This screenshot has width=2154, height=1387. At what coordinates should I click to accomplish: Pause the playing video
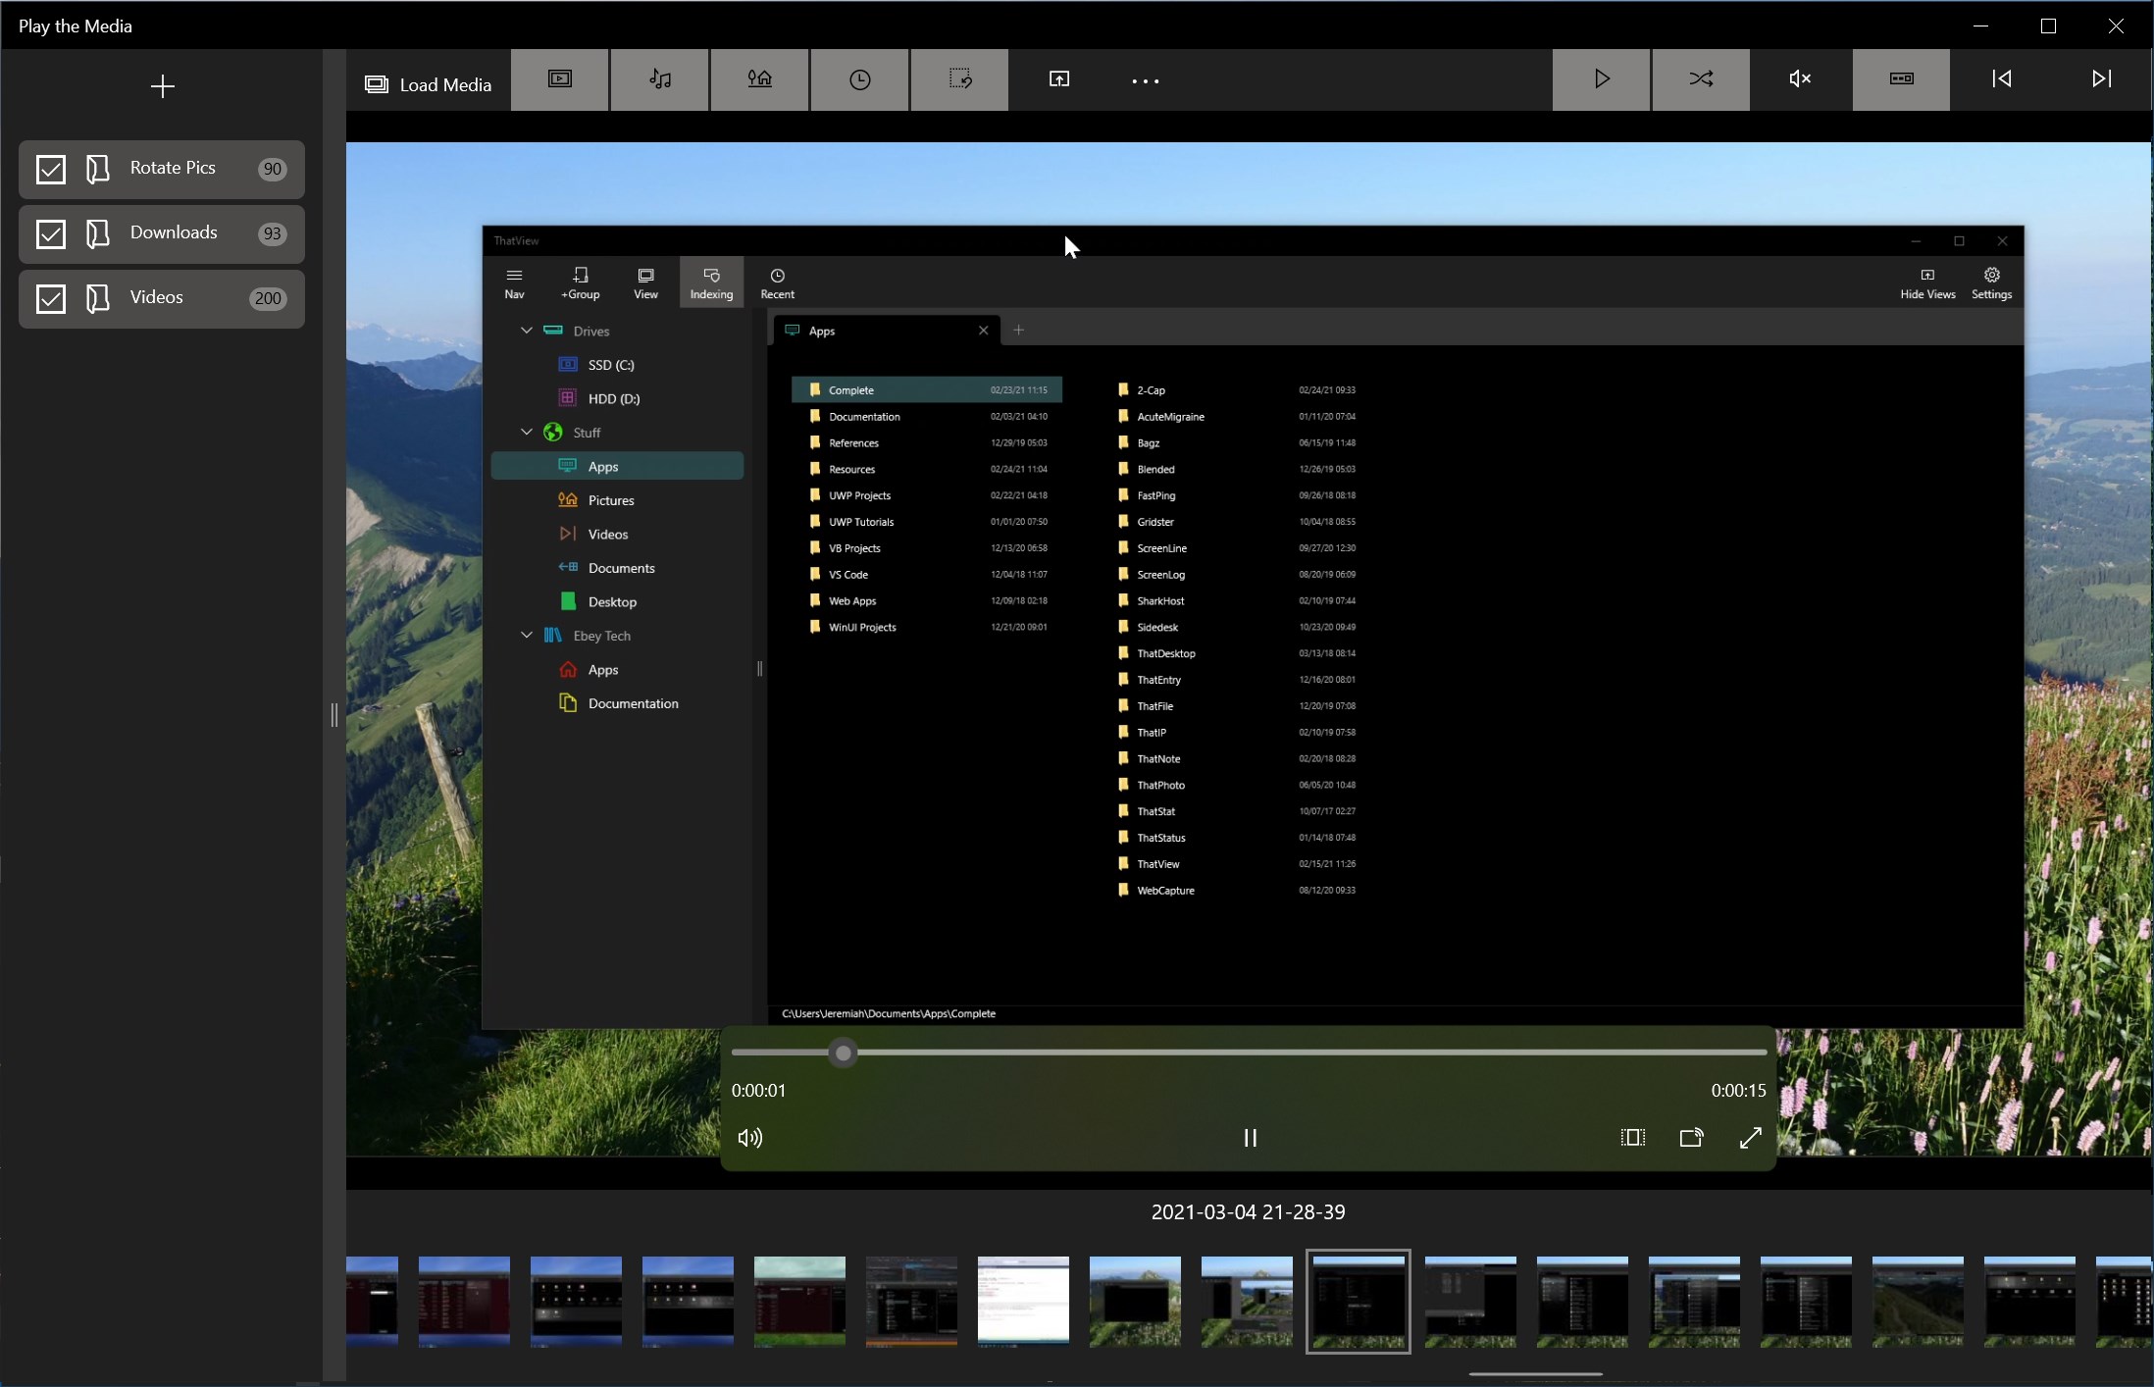(1250, 1138)
